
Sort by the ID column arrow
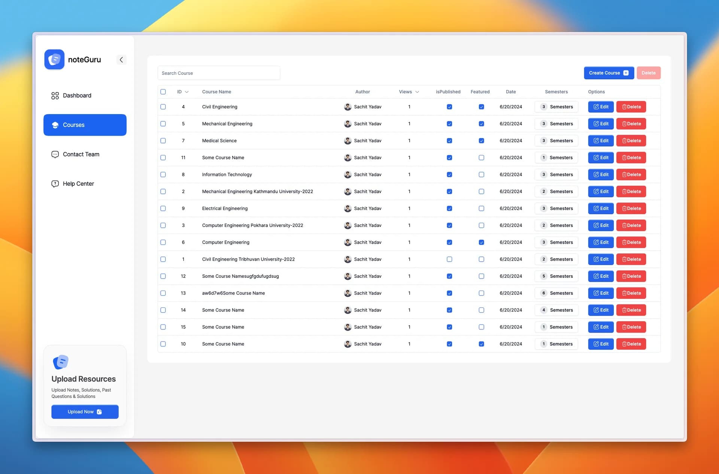tap(186, 92)
